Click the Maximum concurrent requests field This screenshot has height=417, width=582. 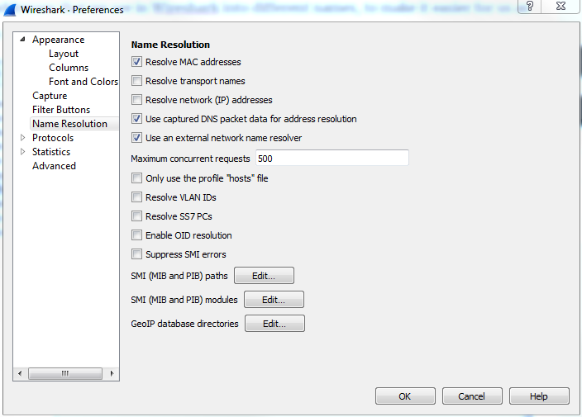point(332,159)
